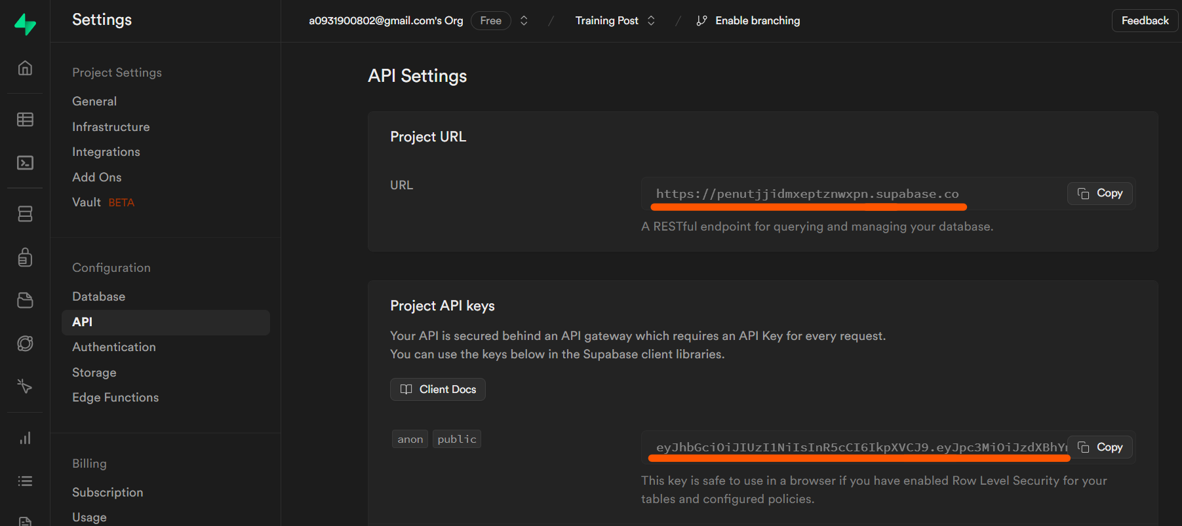Click the Settings title
The width and height of the screenshot is (1182, 526).
point(102,20)
